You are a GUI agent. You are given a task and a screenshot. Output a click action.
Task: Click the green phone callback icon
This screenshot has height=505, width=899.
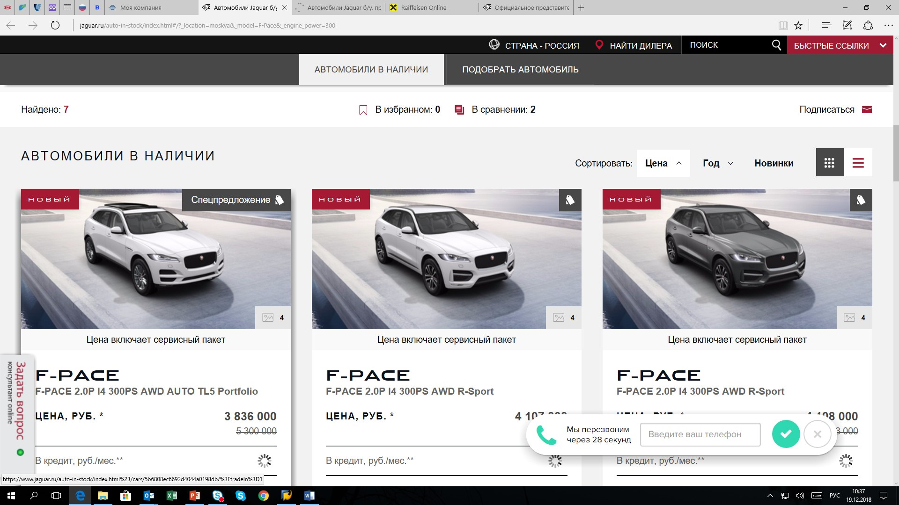pyautogui.click(x=546, y=435)
